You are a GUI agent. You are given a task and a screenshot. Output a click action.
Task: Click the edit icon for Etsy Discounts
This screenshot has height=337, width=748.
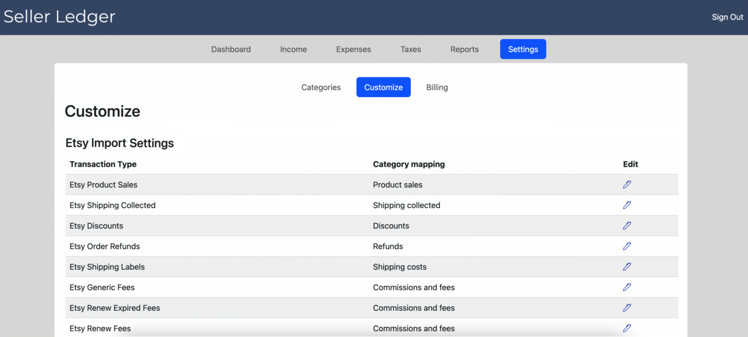627,225
